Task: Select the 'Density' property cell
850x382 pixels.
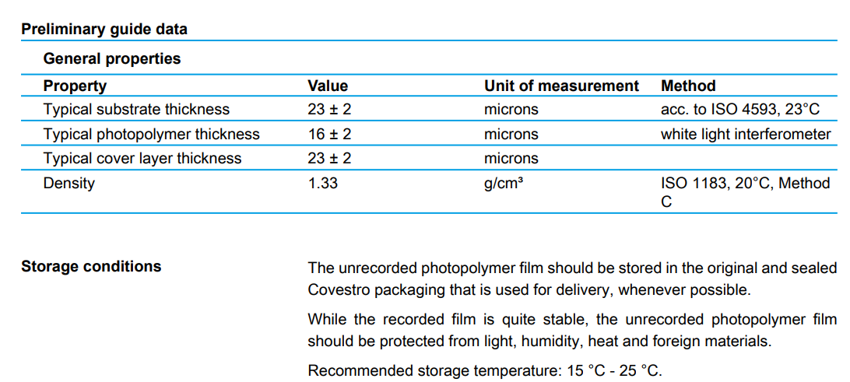Action: (x=69, y=183)
